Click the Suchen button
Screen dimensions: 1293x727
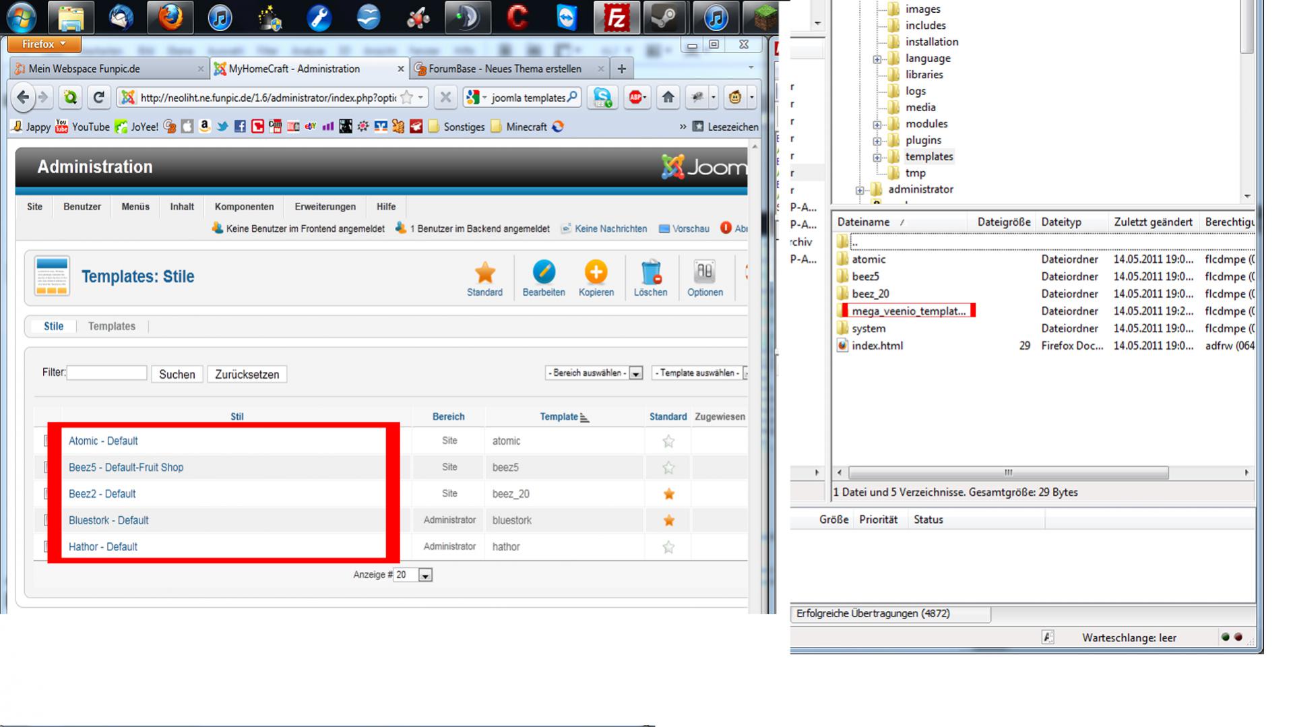(x=177, y=375)
